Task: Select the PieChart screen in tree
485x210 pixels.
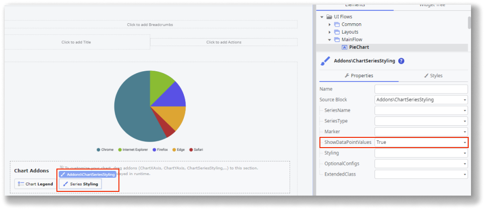Action: coord(359,47)
